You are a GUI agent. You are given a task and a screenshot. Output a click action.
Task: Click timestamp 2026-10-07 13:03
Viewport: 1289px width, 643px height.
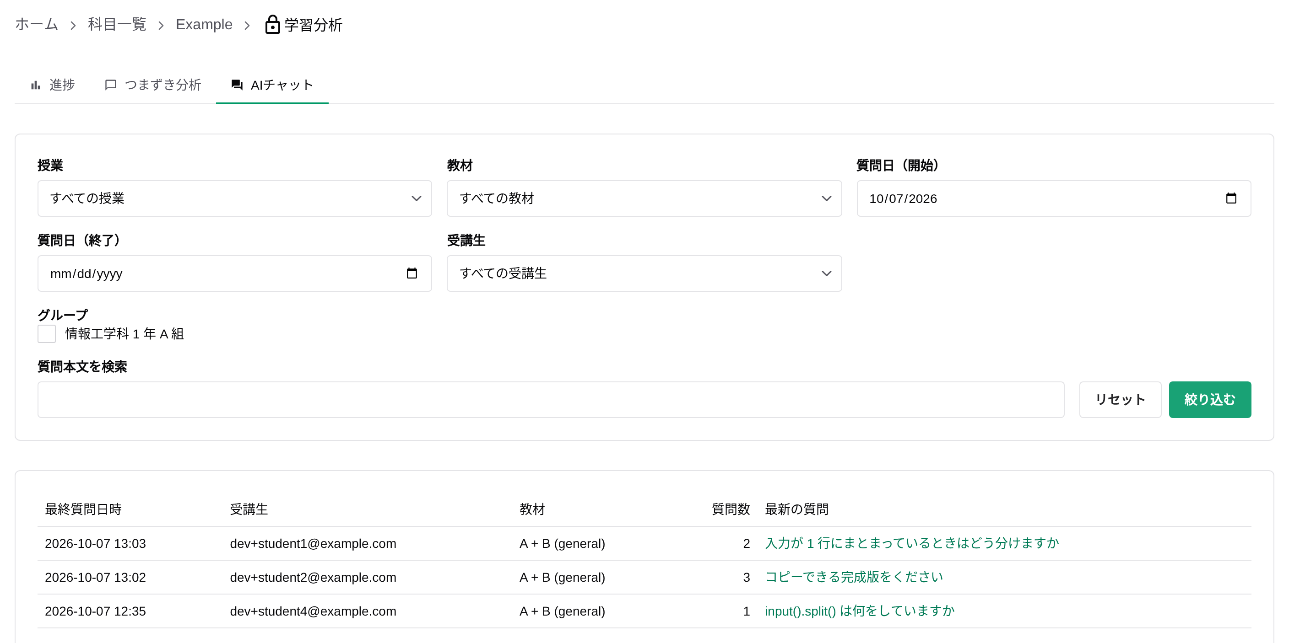(x=95, y=543)
